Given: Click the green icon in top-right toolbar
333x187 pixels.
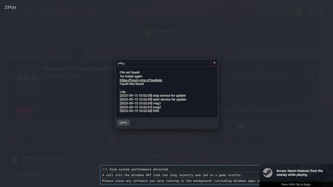Looking at the screenshot, I should pos(298,12).
